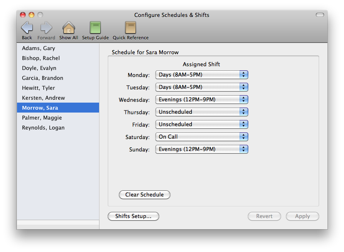Select Hewitt, Tyler in the list
Image resolution: width=344 pixels, height=252 pixels.
click(x=58, y=88)
